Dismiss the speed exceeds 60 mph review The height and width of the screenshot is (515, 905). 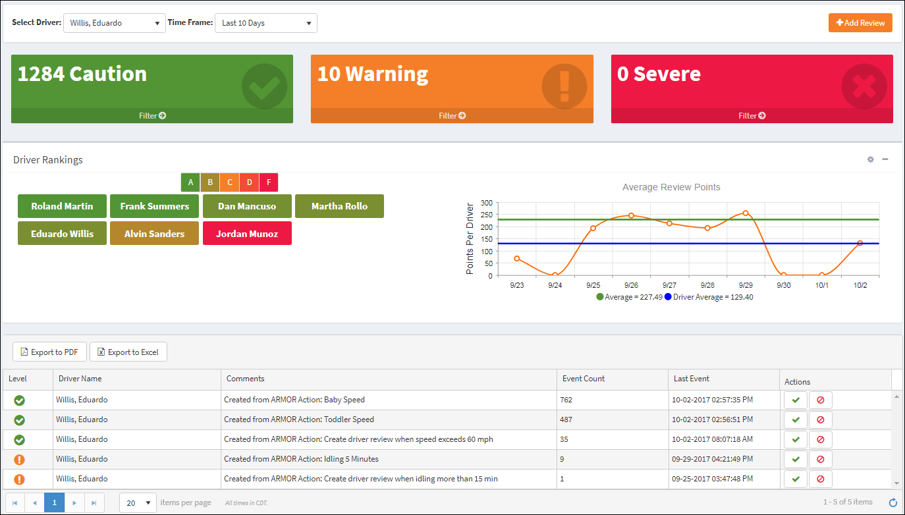821,439
